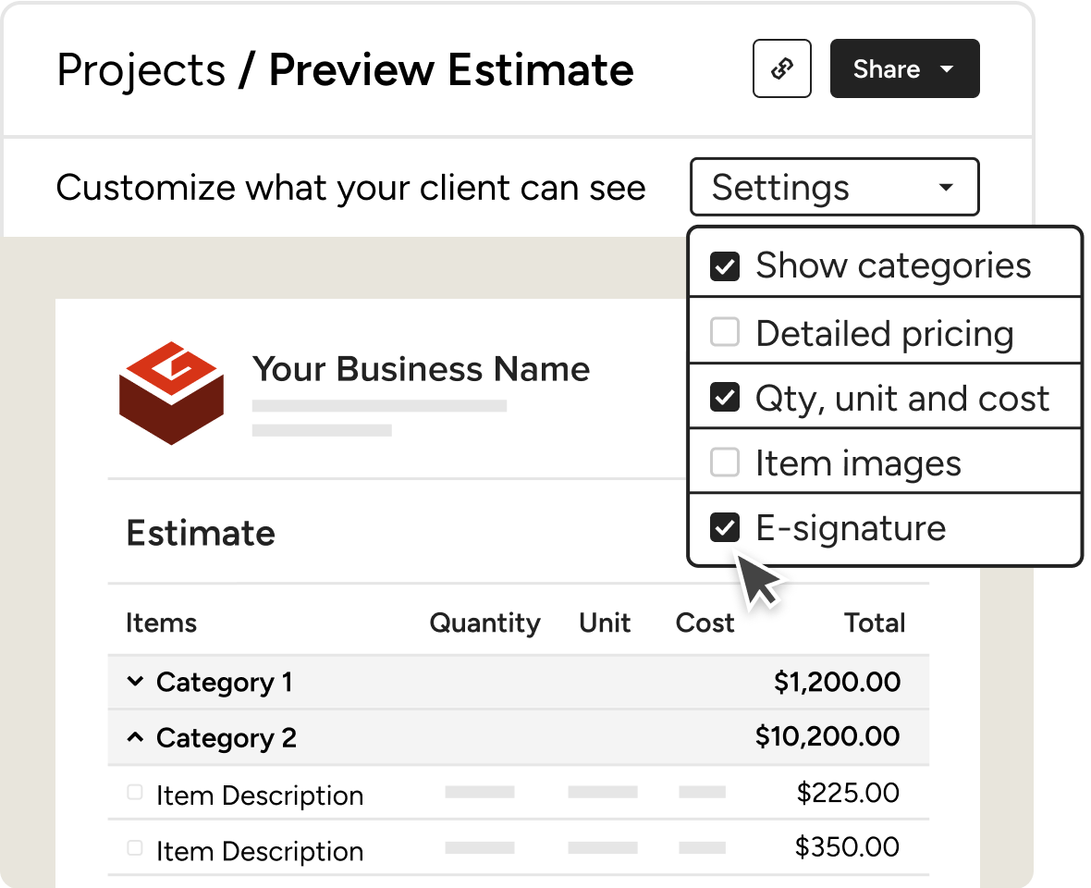Viewport: 1091px width, 888px height.
Task: Select Preview Estimate in the breadcrumb
Action: click(450, 69)
